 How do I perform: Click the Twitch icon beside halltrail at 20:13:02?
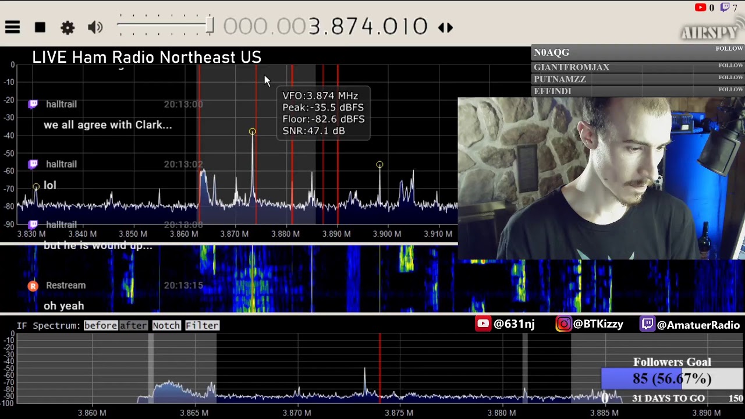coord(33,164)
